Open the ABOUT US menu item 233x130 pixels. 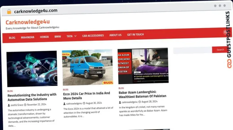[116, 35]
